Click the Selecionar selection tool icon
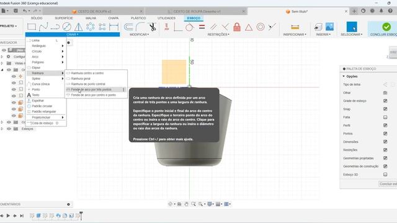The image size is (397, 223). [352, 27]
